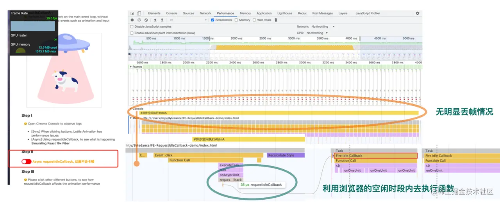Click the collect garbage trash icon
The width and height of the screenshot is (500, 202).
[x=276, y=20]
